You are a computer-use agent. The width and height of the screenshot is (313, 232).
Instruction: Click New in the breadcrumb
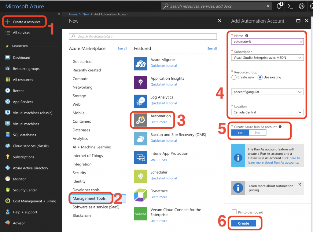(x=86, y=14)
